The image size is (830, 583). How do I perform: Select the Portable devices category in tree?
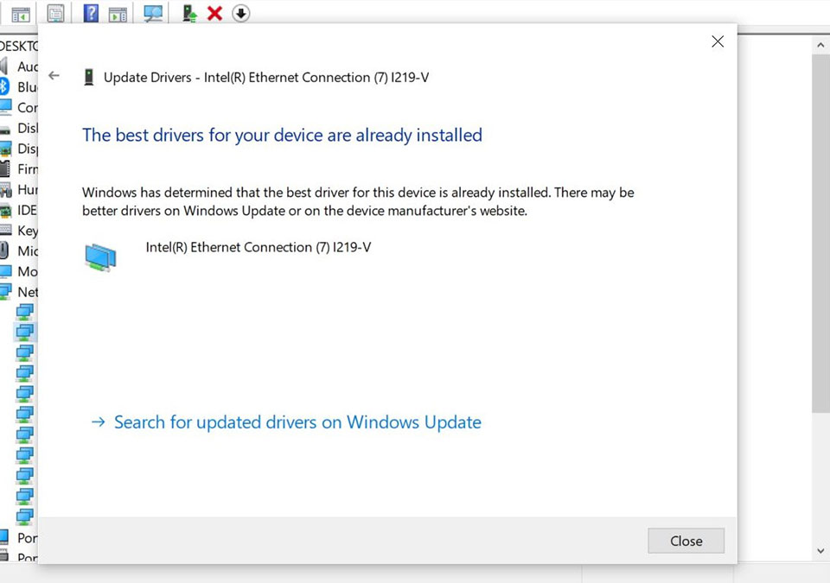coord(19,538)
